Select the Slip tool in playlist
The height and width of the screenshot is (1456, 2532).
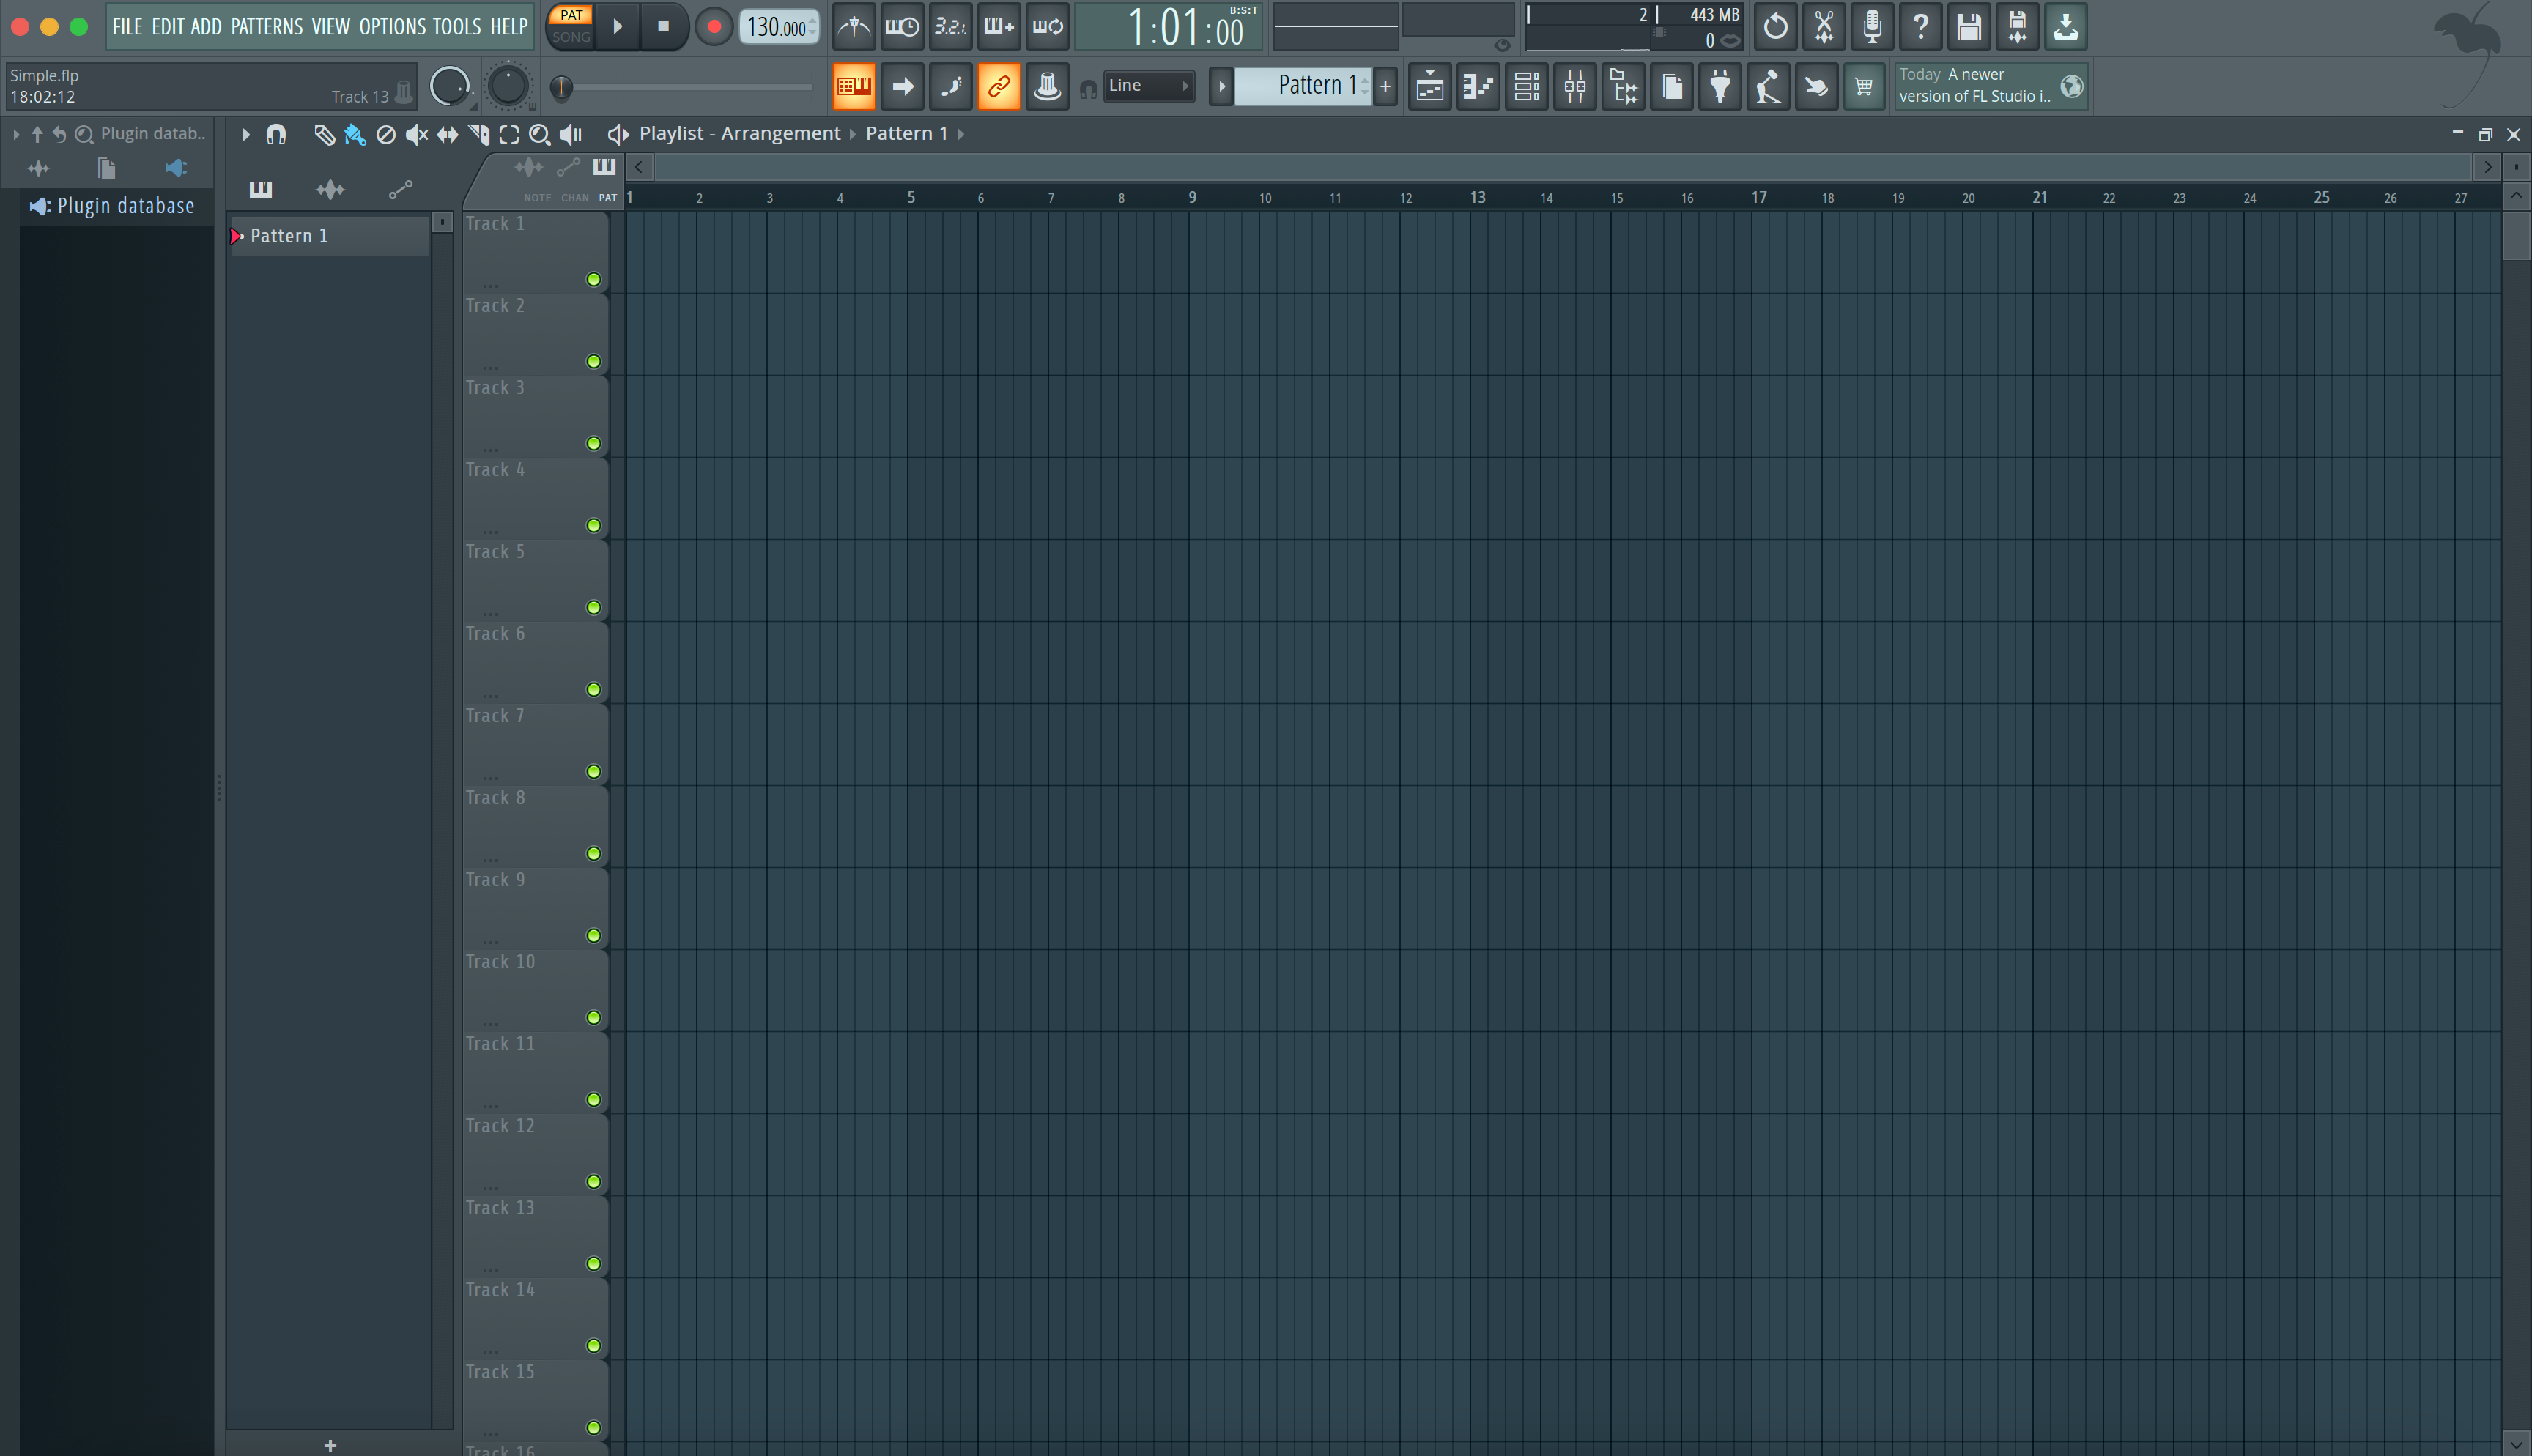(x=447, y=134)
